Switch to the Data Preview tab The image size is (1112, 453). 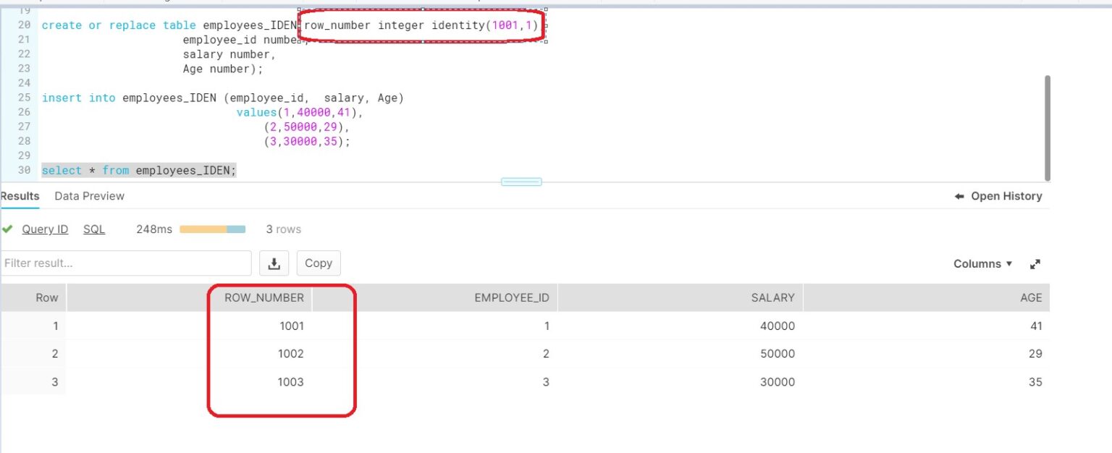[x=89, y=196]
